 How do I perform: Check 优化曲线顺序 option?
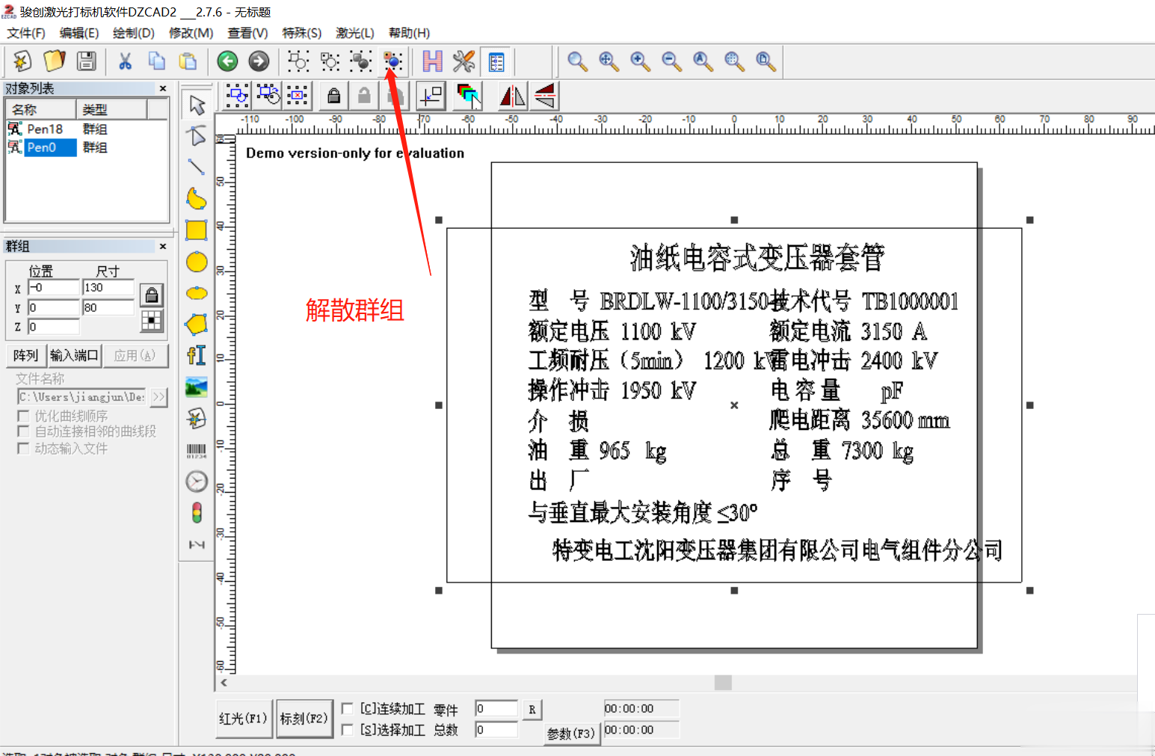coord(23,416)
